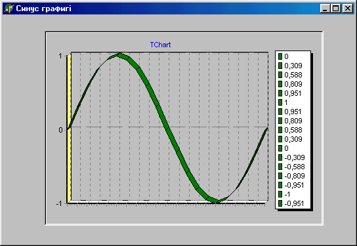The image size is (357, 246).
Task: Click the Y-axis label -1
Action: (59, 203)
